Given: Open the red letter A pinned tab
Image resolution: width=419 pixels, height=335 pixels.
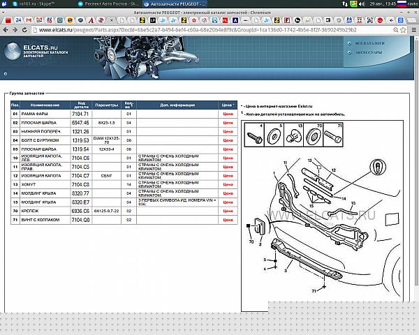Looking at the screenshot, I should point(91,20).
